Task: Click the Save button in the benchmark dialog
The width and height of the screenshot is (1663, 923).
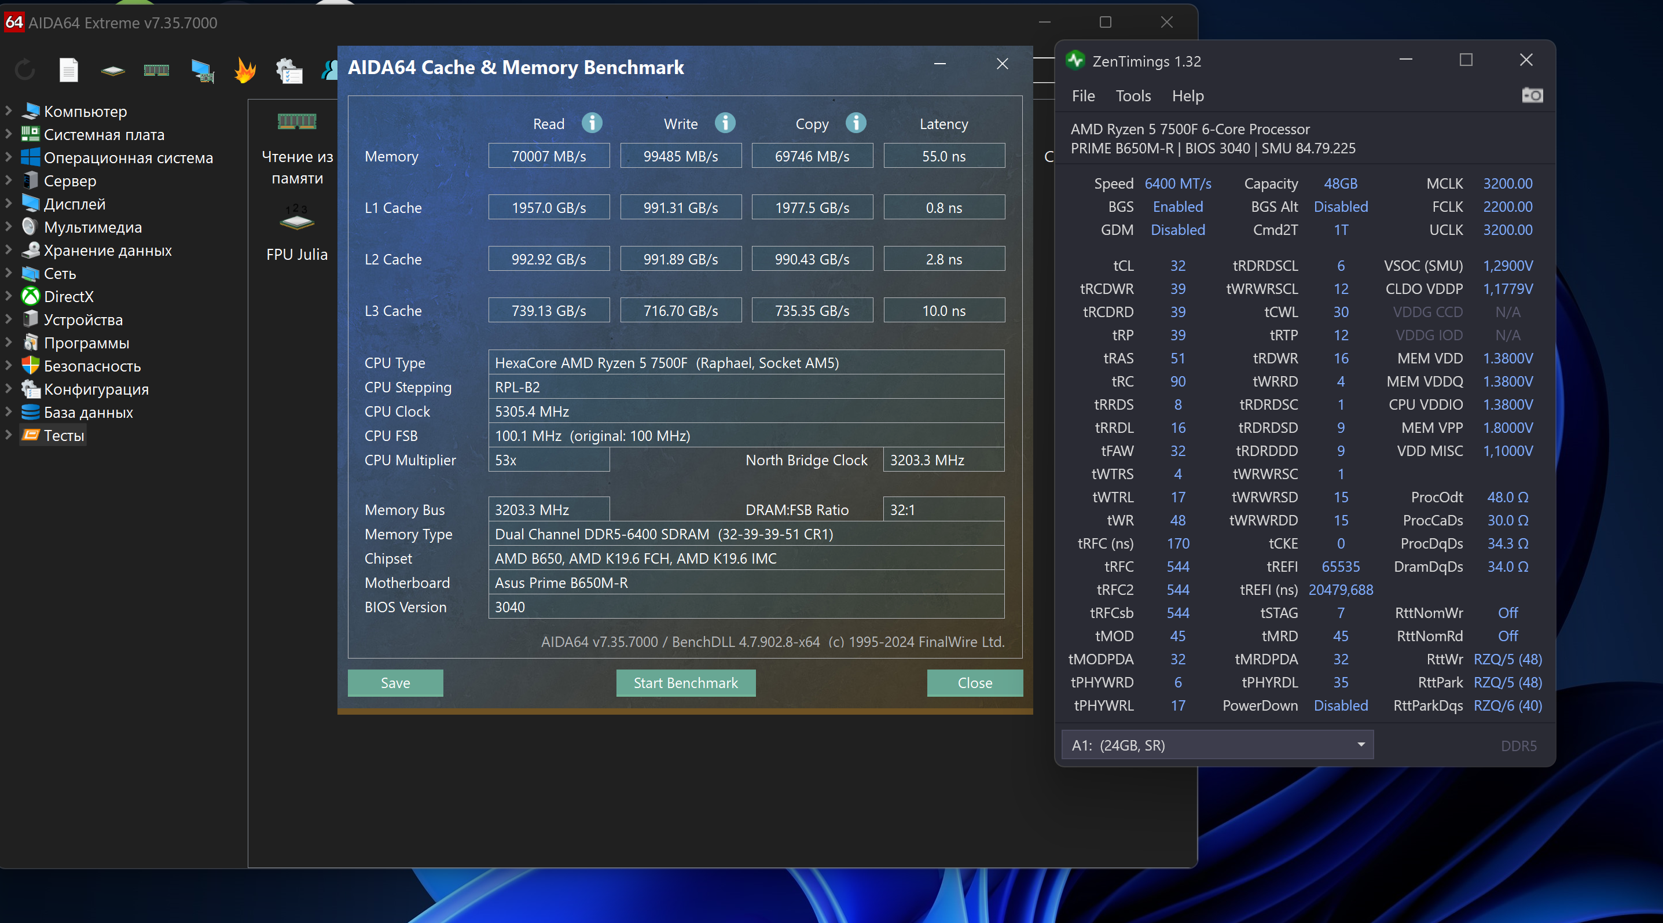Action: [x=395, y=682]
